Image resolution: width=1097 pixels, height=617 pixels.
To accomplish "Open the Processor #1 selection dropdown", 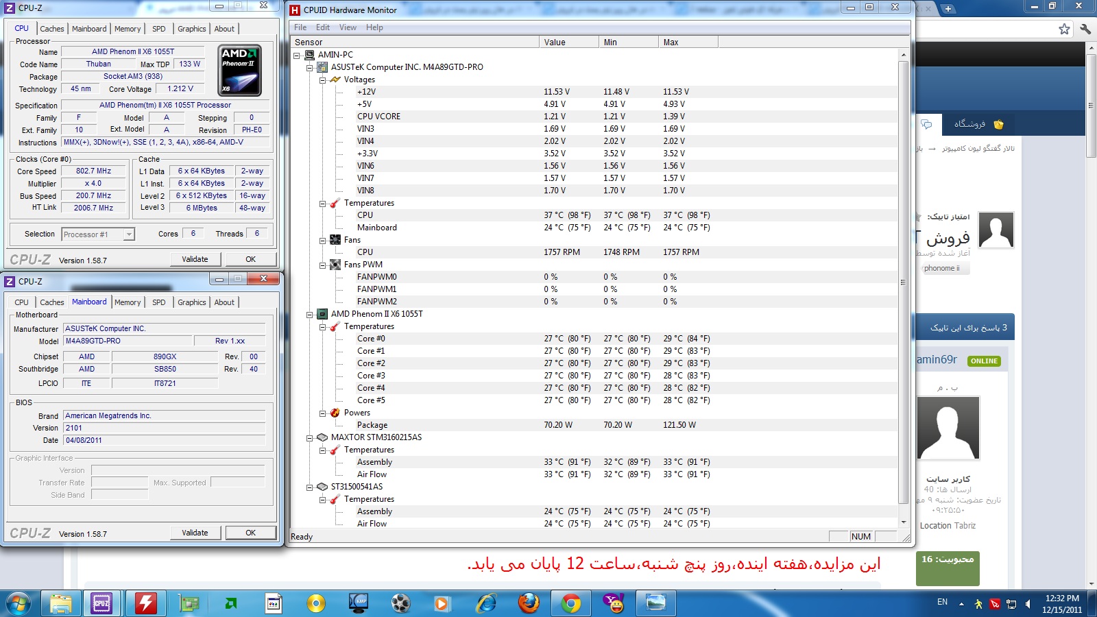I will 128,234.
